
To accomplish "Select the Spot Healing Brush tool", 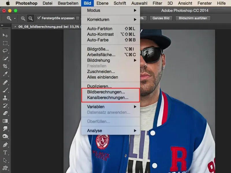I will (x=5, y=82).
